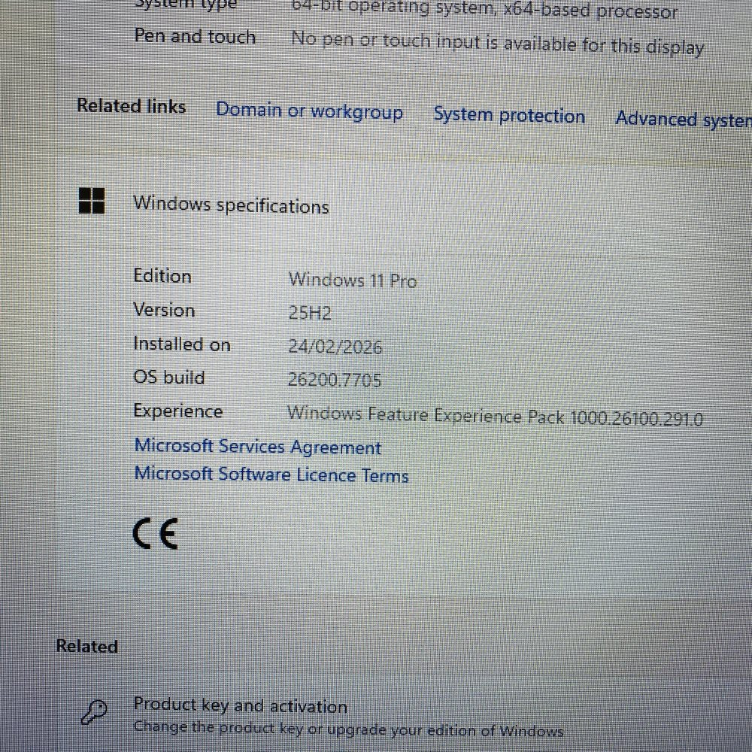Open Microsoft Software Licence Terms link
Viewport: 752px width, 752px height.
[271, 475]
